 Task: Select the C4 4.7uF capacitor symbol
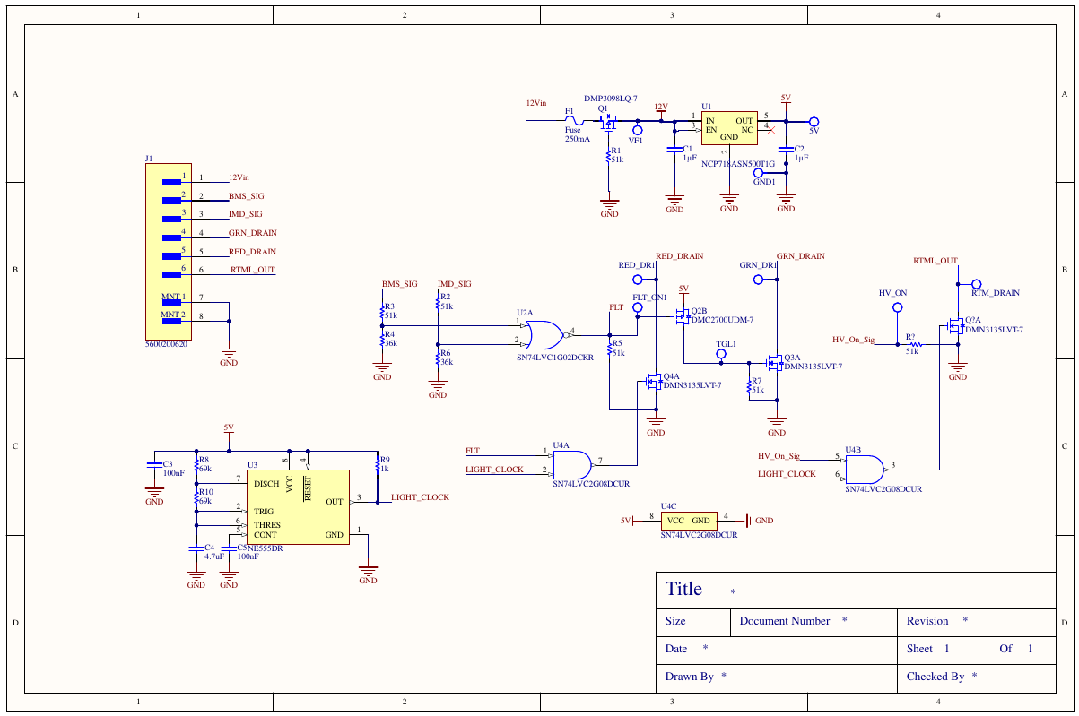coord(196,547)
